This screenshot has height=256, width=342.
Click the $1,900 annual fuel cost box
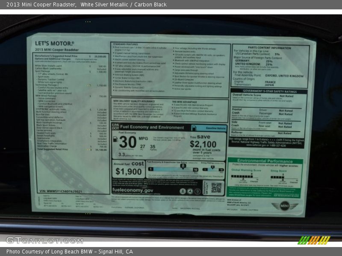128,169
